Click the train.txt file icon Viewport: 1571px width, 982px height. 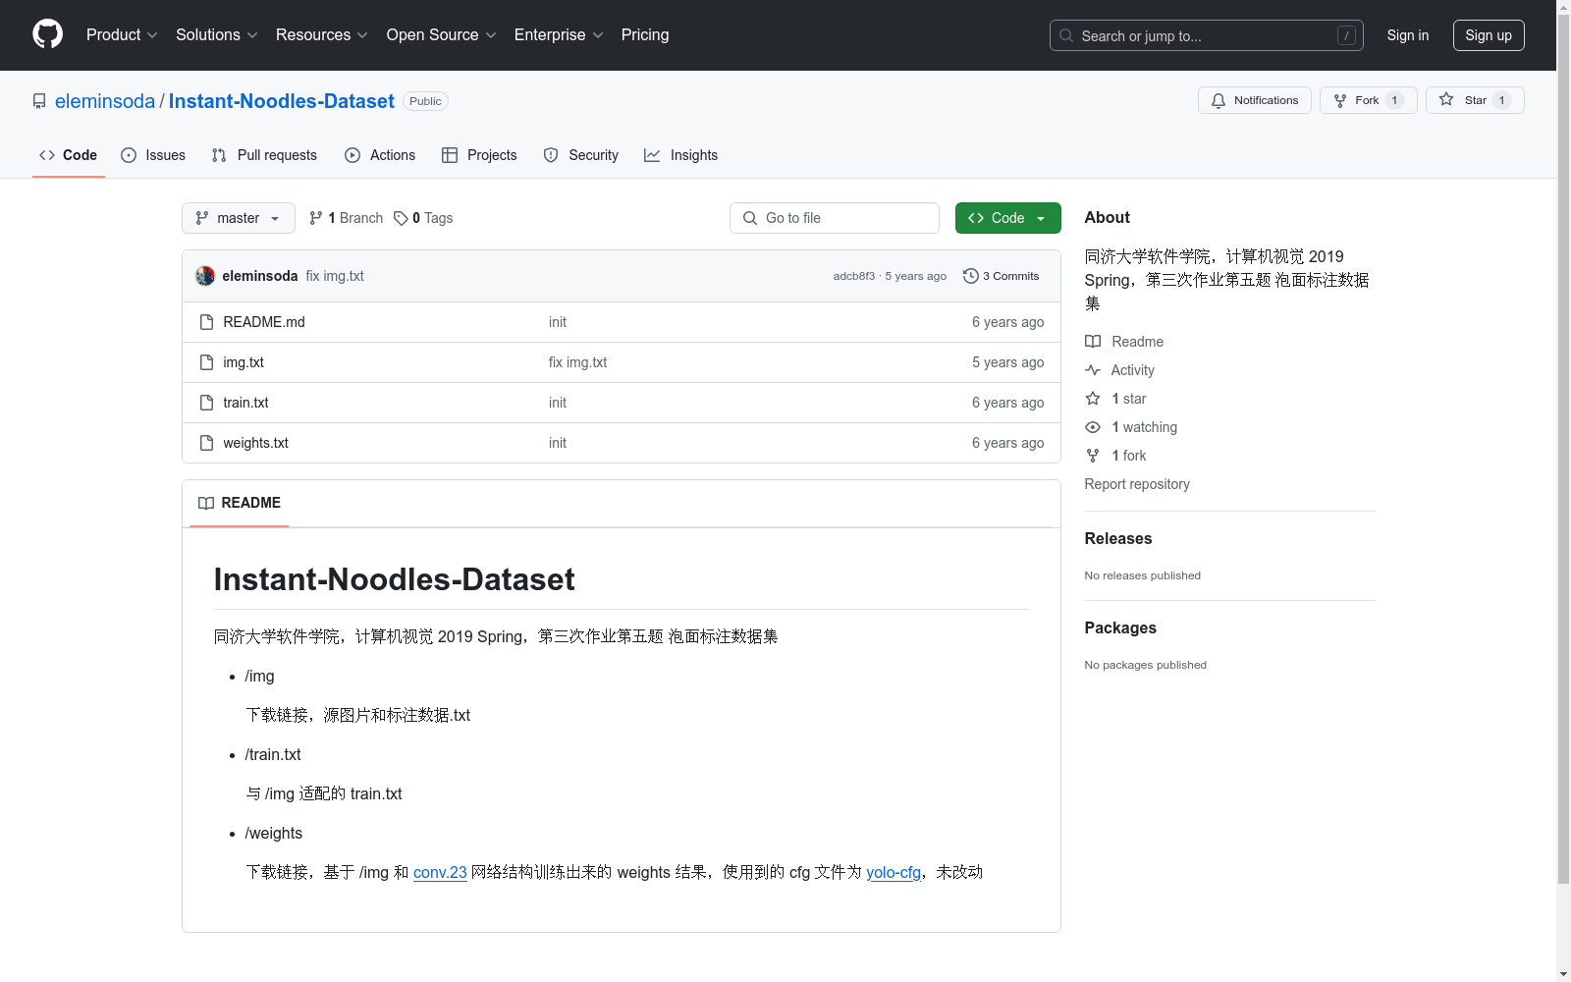click(206, 403)
